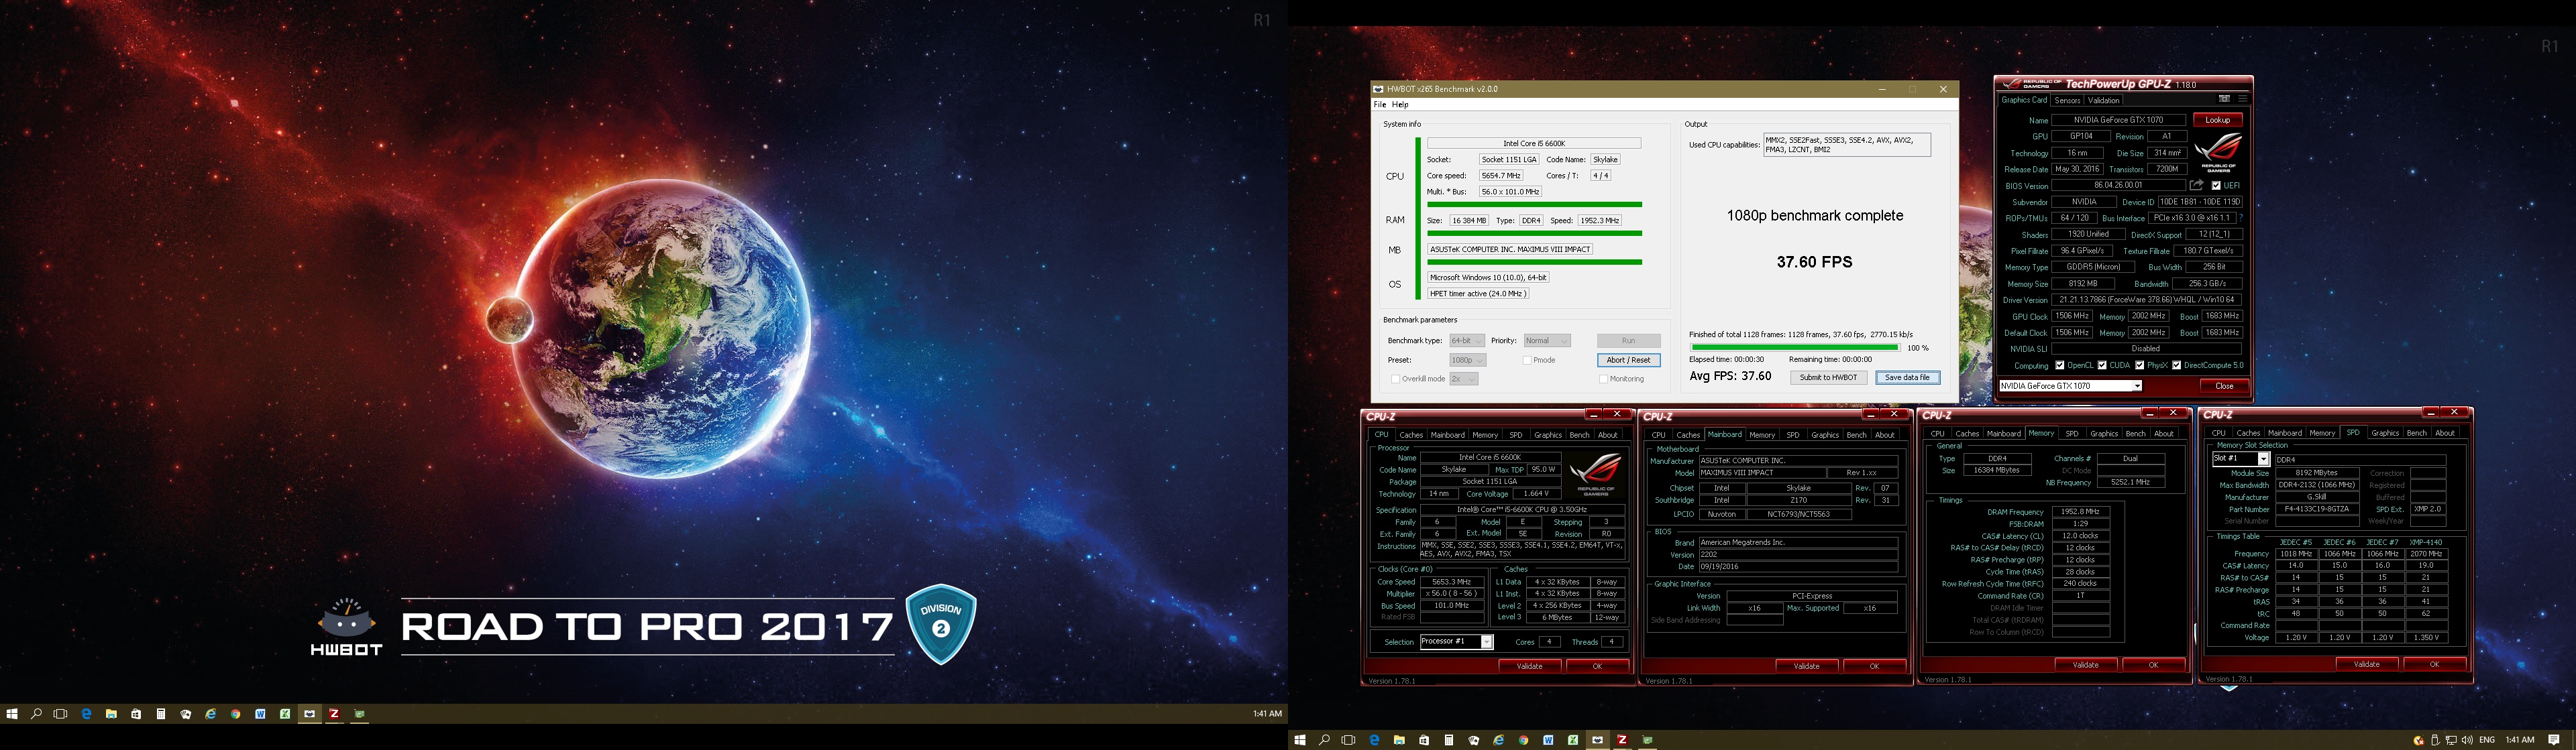
Task: Click the Close button in GPU-Z
Action: pyautogui.click(x=2224, y=385)
